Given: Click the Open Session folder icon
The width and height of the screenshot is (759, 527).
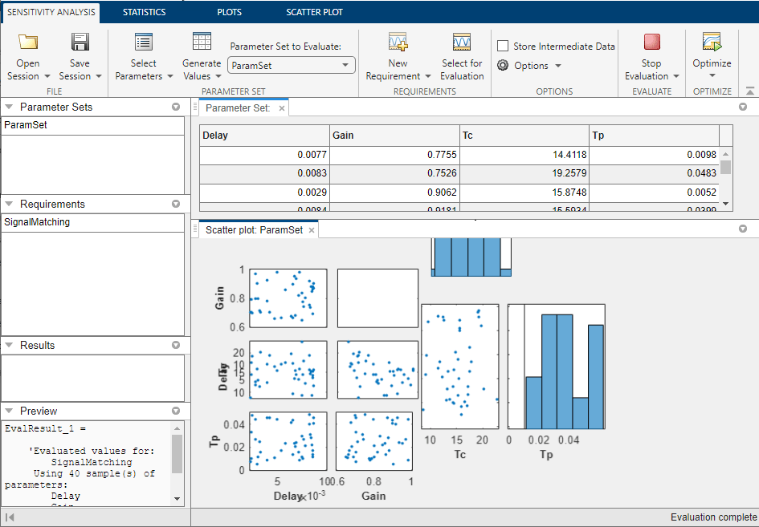Looking at the screenshot, I should pyautogui.click(x=28, y=43).
